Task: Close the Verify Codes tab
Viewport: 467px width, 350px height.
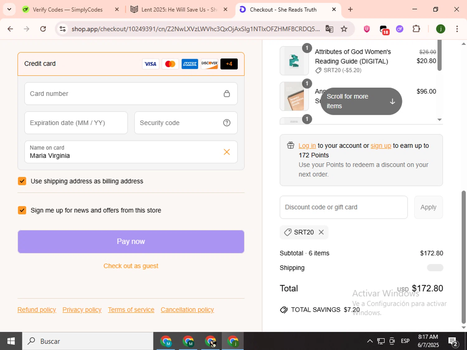Action: [x=117, y=10]
